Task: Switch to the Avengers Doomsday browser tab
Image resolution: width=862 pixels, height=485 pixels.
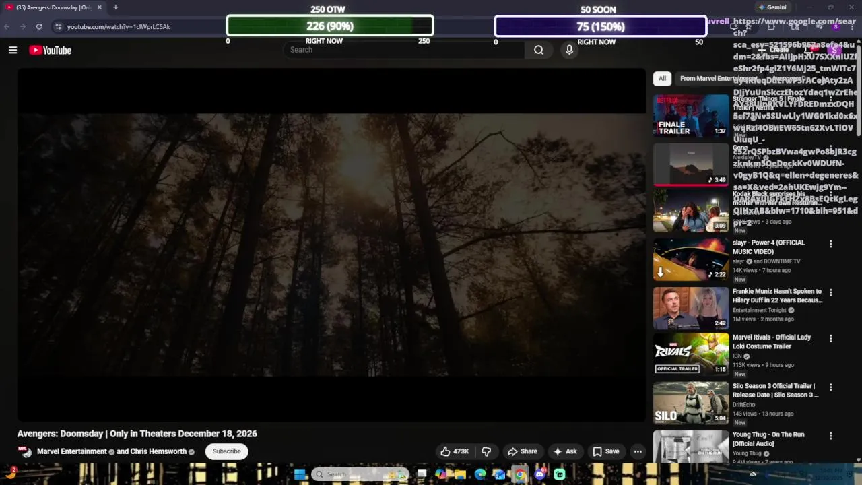Action: [x=53, y=7]
